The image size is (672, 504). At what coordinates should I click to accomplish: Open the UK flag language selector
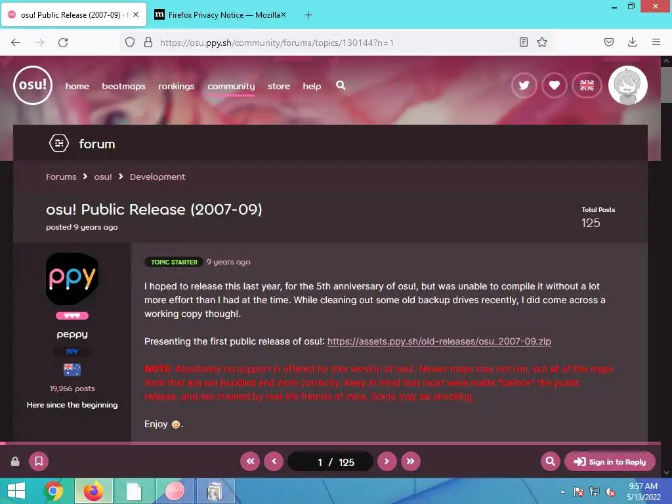587,86
